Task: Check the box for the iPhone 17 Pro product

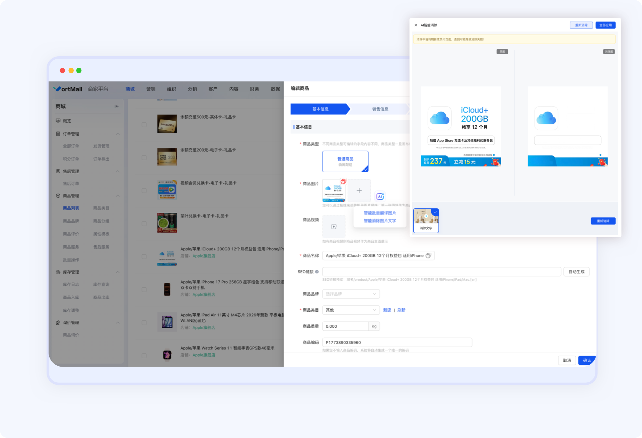Action: click(x=144, y=290)
